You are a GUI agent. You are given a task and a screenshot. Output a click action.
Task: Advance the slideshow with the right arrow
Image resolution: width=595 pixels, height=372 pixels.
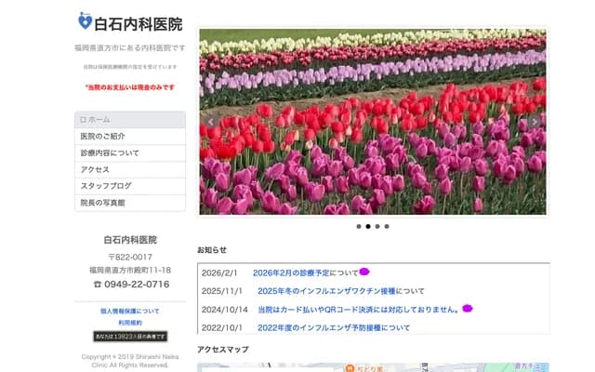pyautogui.click(x=535, y=122)
